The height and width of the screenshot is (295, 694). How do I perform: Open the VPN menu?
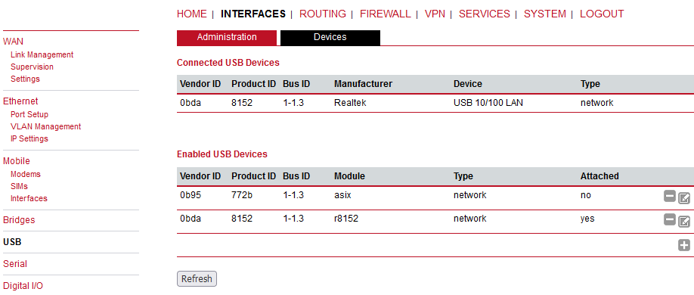click(435, 14)
